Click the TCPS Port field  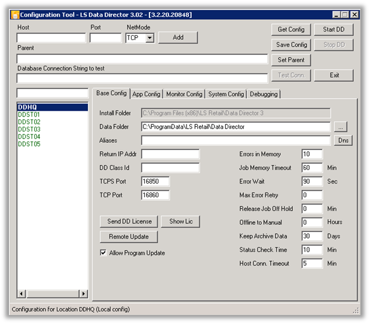click(155, 181)
